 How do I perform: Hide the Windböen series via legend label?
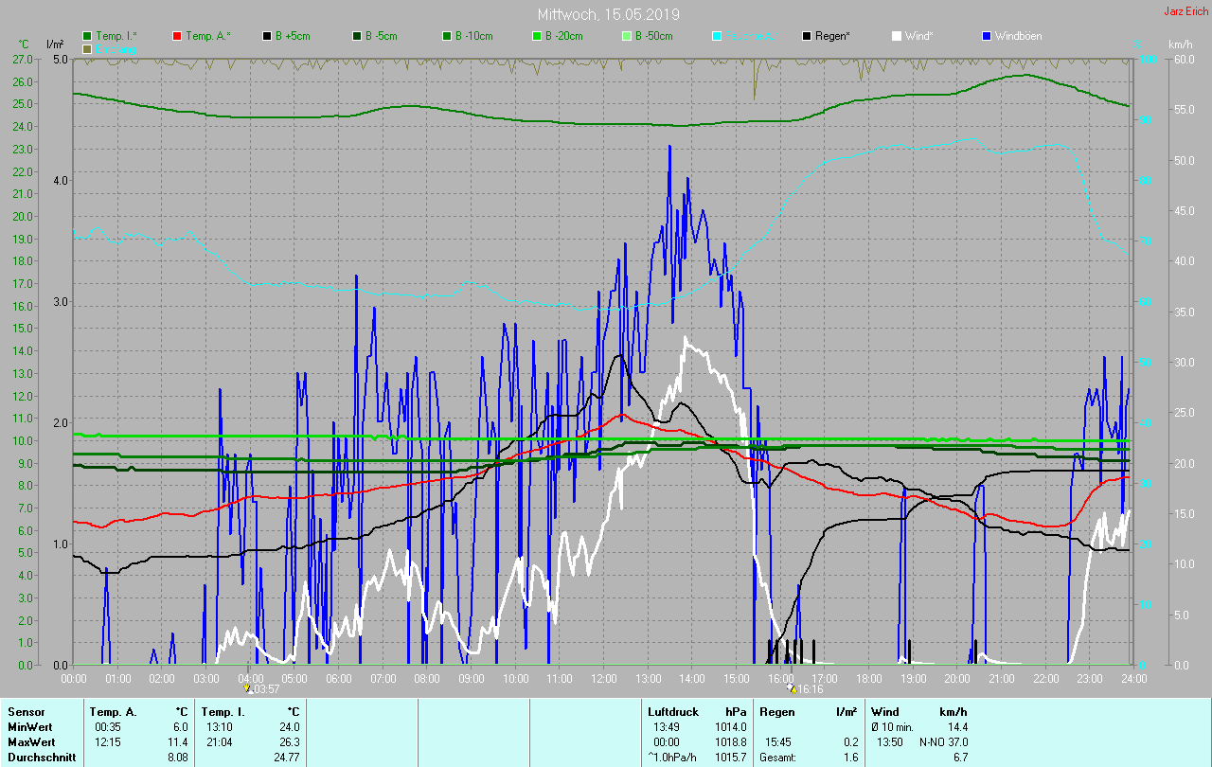(x=1018, y=36)
